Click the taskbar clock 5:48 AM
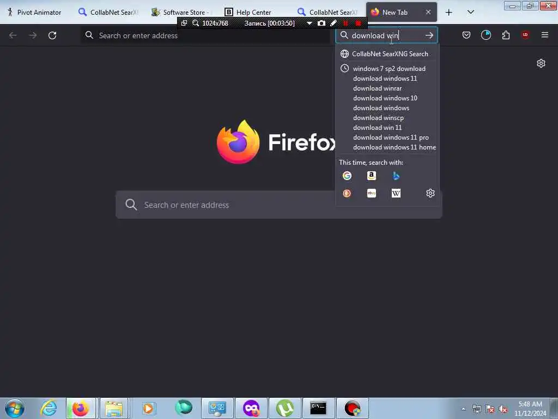Screen dimensions: 558x419 (530, 404)
